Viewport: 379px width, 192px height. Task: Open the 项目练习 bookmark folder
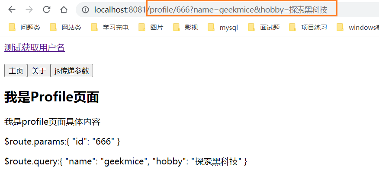[308, 28]
